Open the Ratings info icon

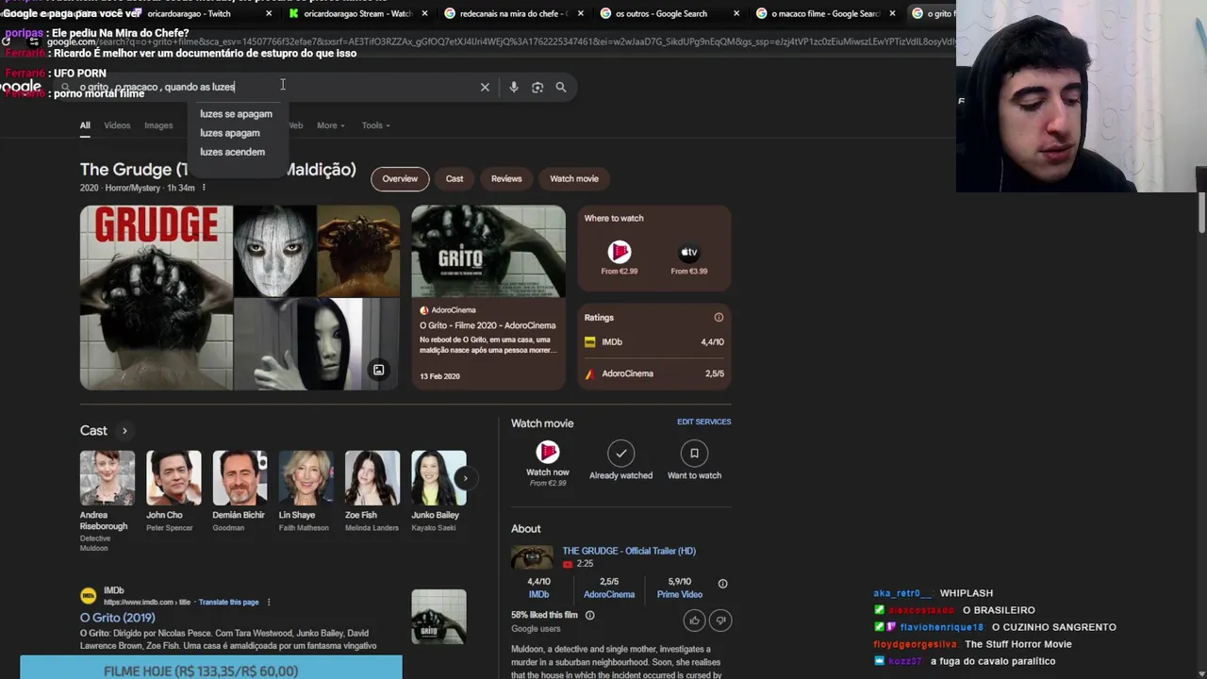[x=719, y=317]
